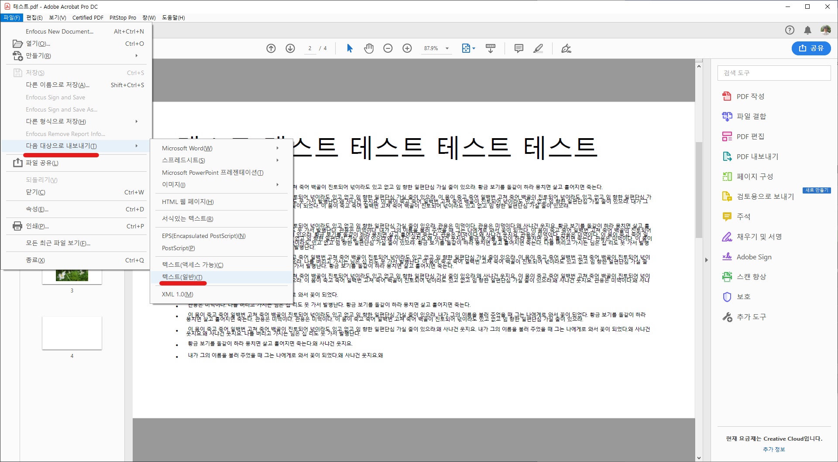
Task: Click the 검색 도구 search field
Action: (774, 73)
